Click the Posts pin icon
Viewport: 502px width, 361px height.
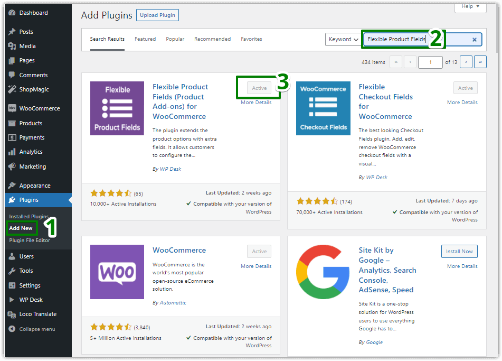coord(12,32)
